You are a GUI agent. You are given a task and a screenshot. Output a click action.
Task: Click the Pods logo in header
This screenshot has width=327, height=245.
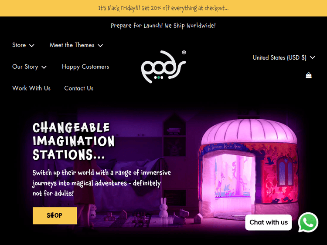(x=163, y=67)
